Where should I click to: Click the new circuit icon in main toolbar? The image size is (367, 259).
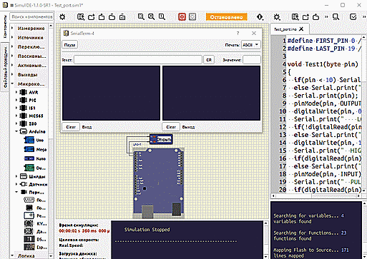[x=81, y=17]
